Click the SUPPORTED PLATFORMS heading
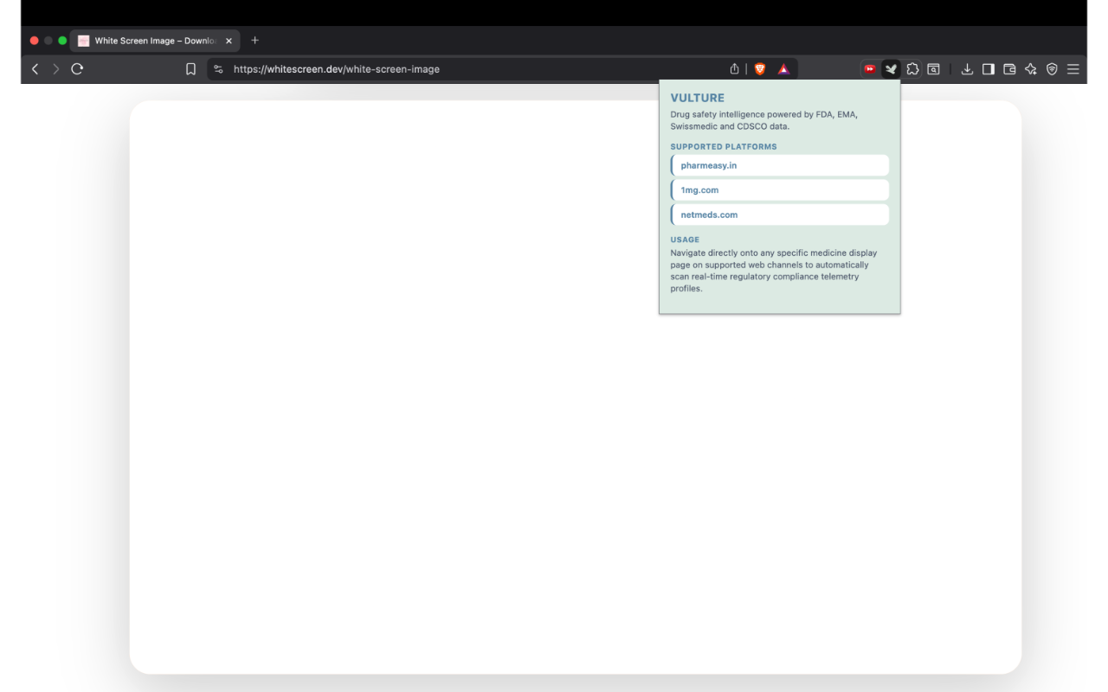The width and height of the screenshot is (1108, 692). [723, 147]
